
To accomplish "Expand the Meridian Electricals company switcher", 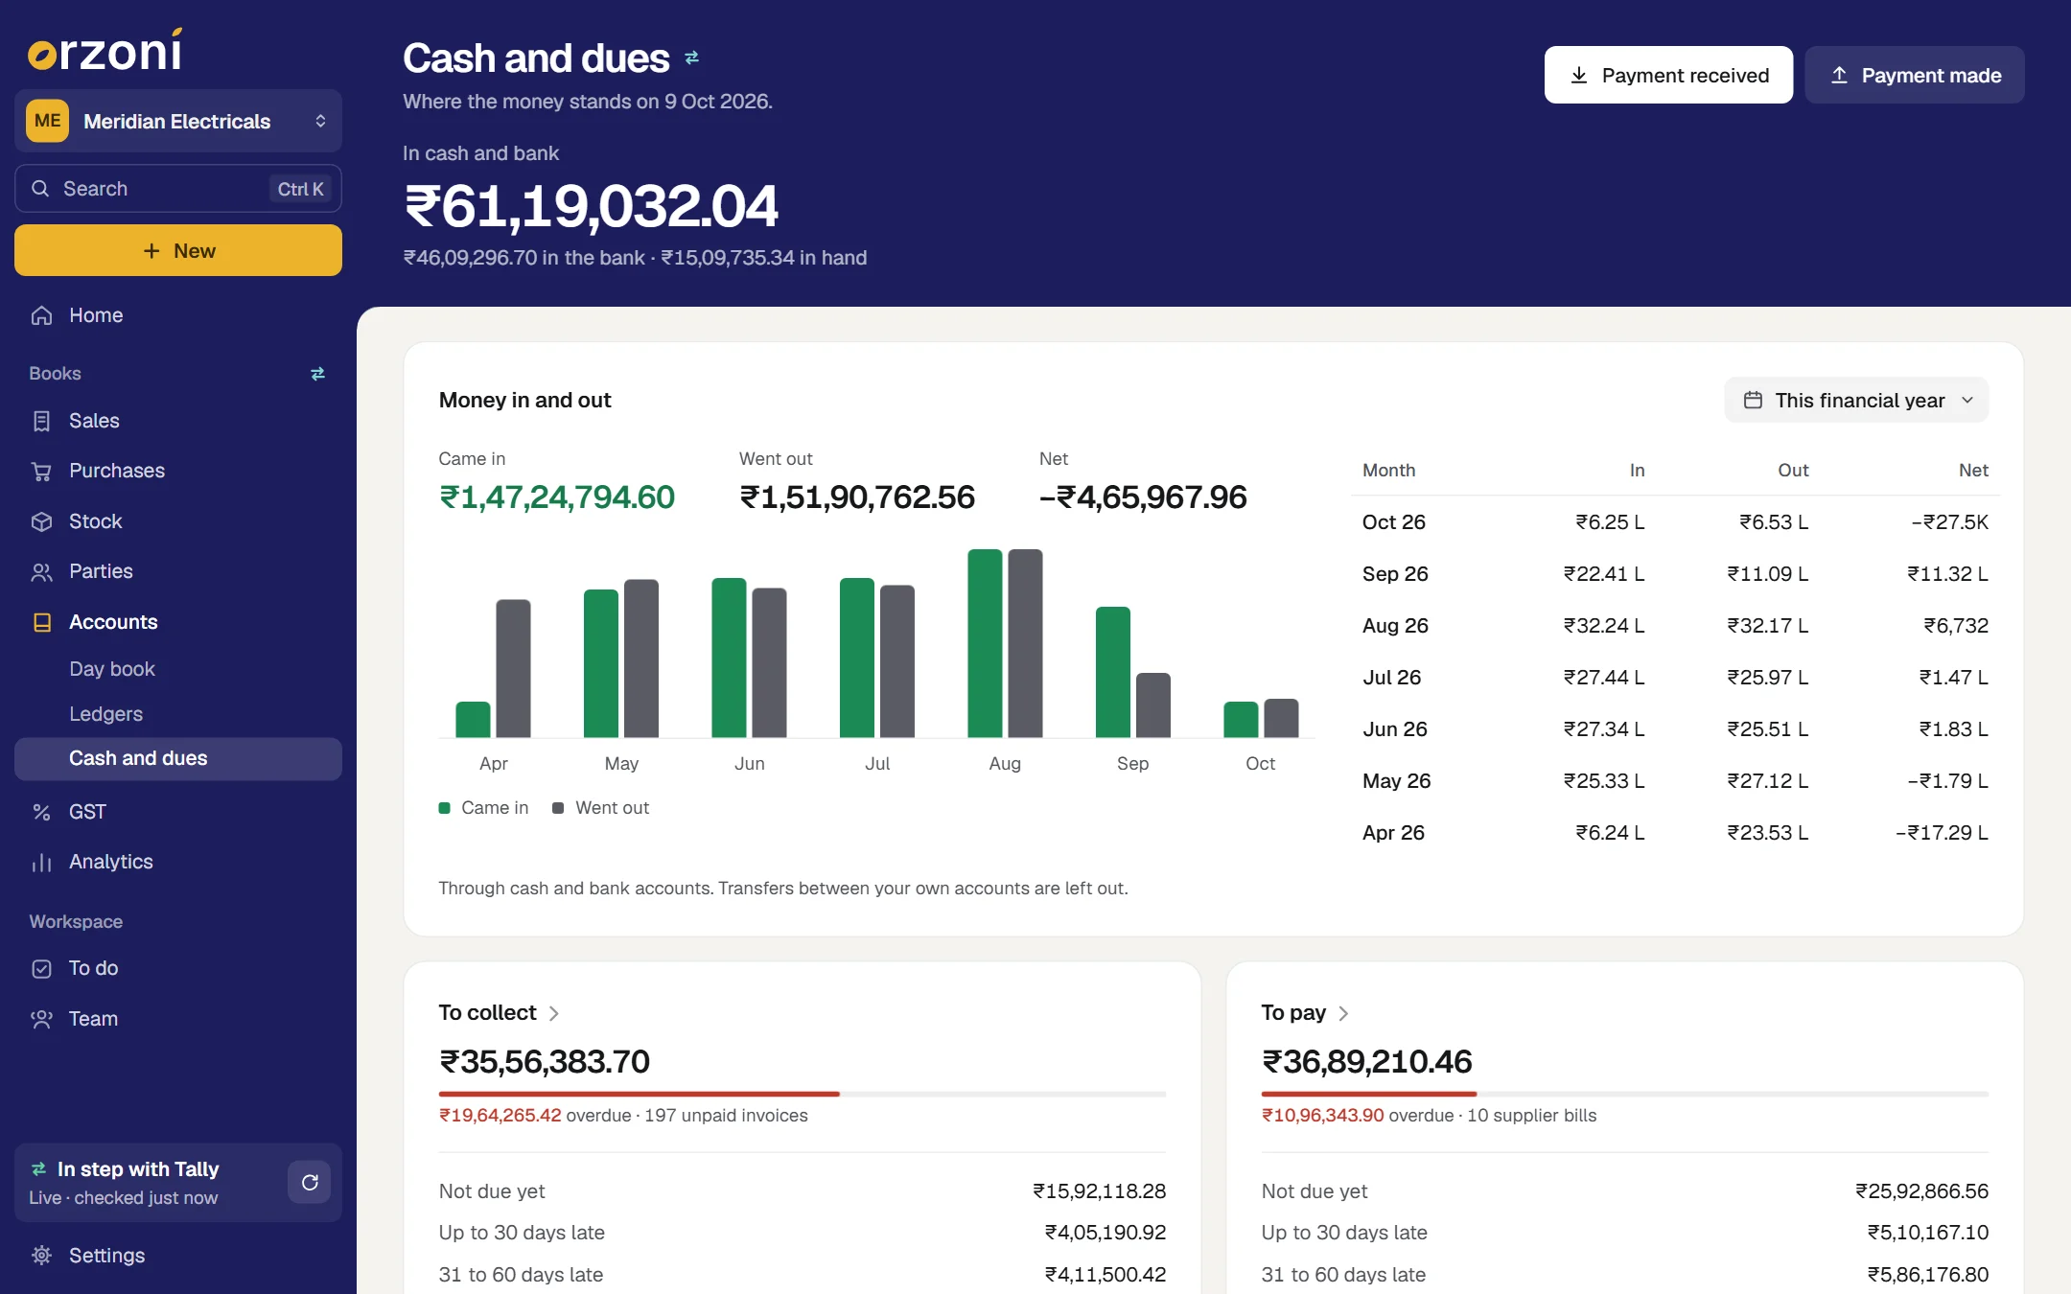I will pyautogui.click(x=178, y=121).
